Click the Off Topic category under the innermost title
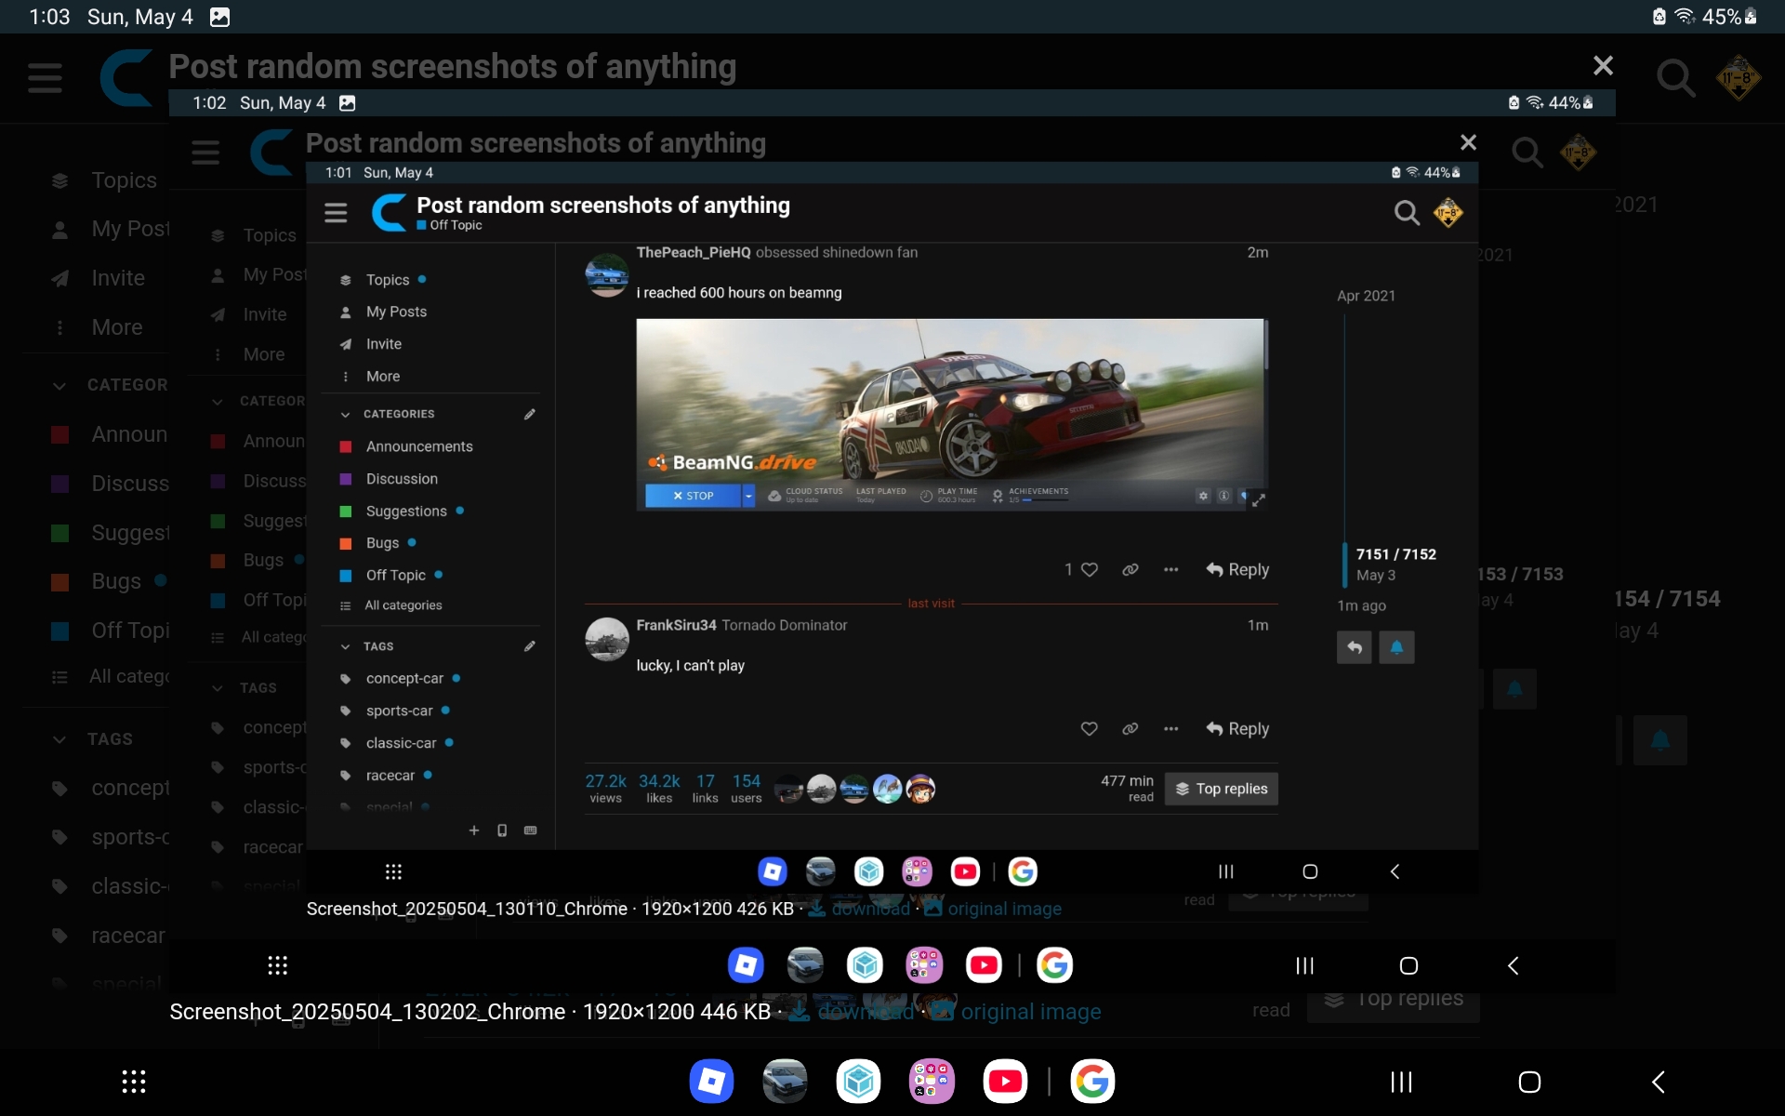This screenshot has width=1785, height=1116. click(456, 225)
